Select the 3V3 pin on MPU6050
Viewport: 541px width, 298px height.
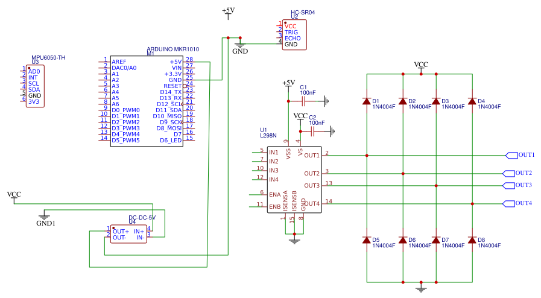pyautogui.click(x=34, y=102)
